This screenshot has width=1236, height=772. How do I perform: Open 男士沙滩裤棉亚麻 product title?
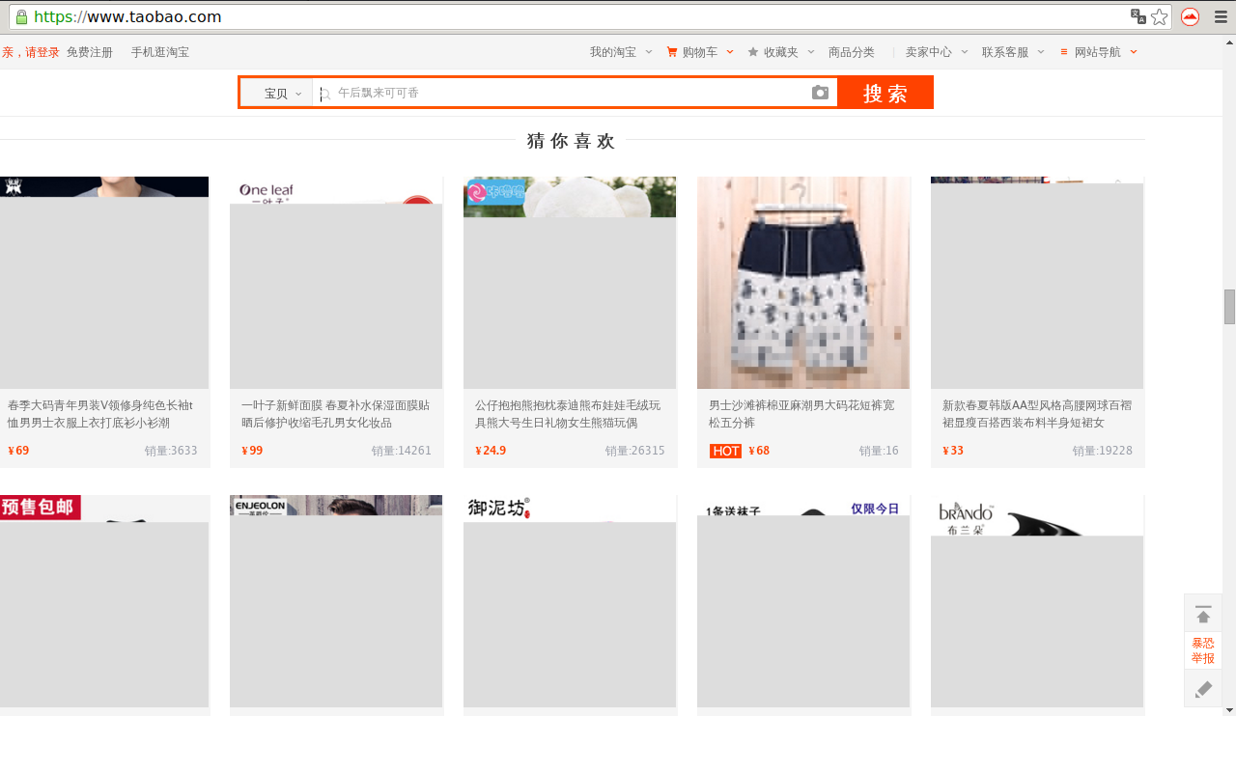coord(801,414)
